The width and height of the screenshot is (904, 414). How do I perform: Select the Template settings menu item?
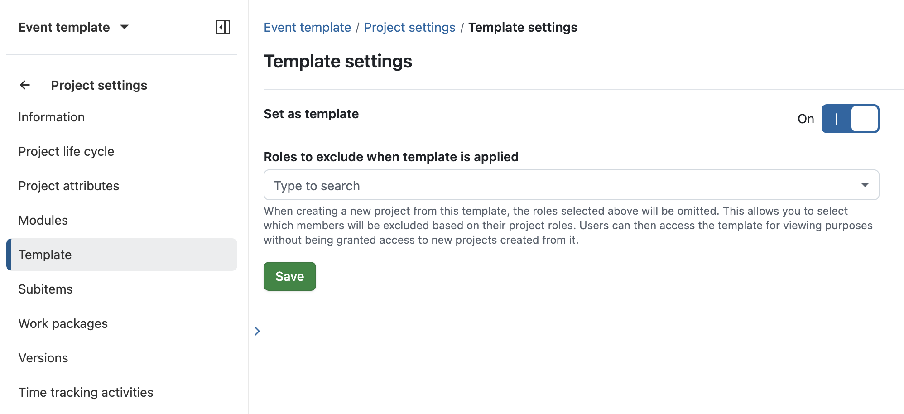tap(45, 255)
